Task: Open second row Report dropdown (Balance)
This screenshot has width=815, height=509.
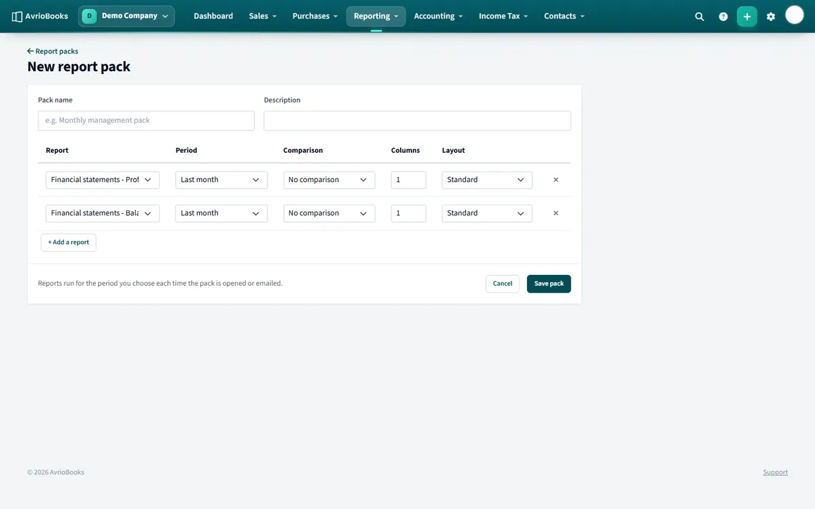Action: [x=103, y=213]
